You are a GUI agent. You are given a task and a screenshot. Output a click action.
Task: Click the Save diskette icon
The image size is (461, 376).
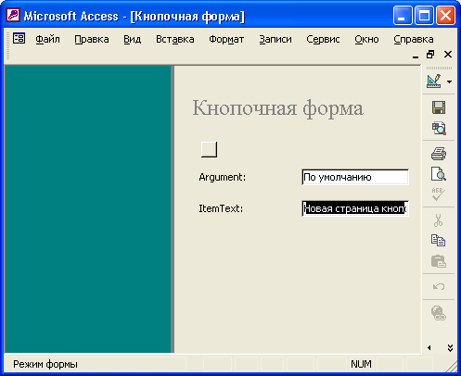[x=439, y=107]
